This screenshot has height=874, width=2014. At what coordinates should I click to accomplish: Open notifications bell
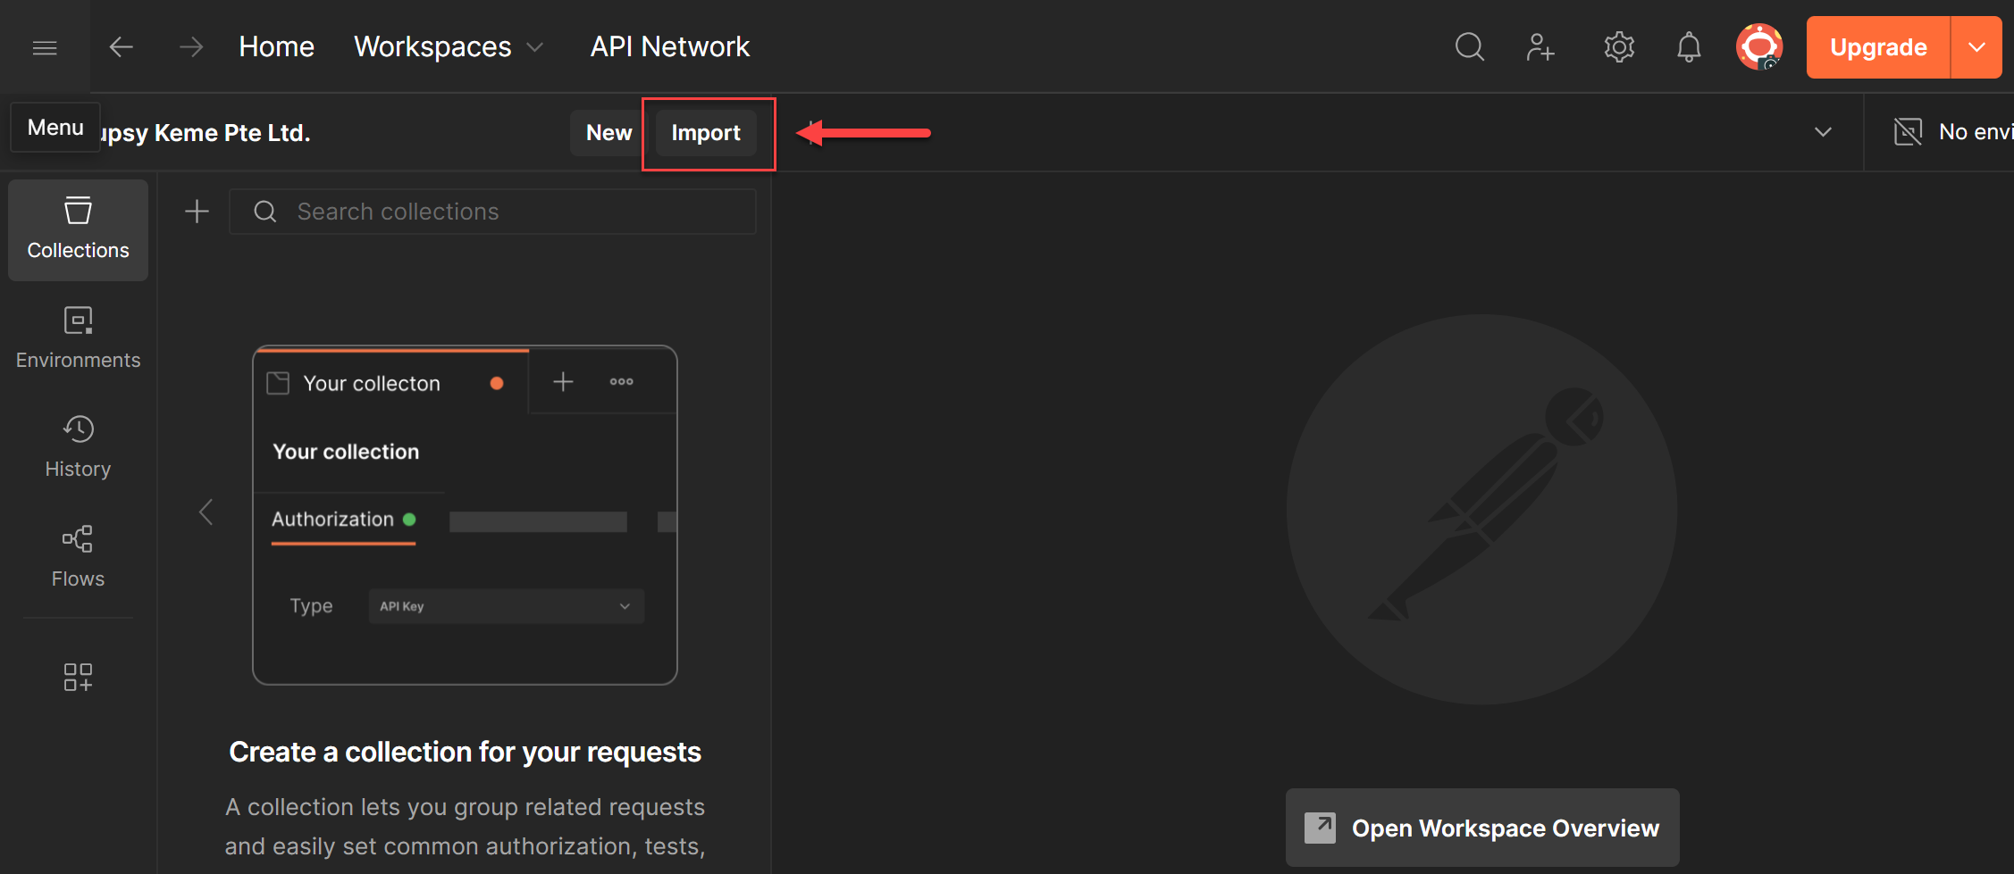tap(1689, 46)
